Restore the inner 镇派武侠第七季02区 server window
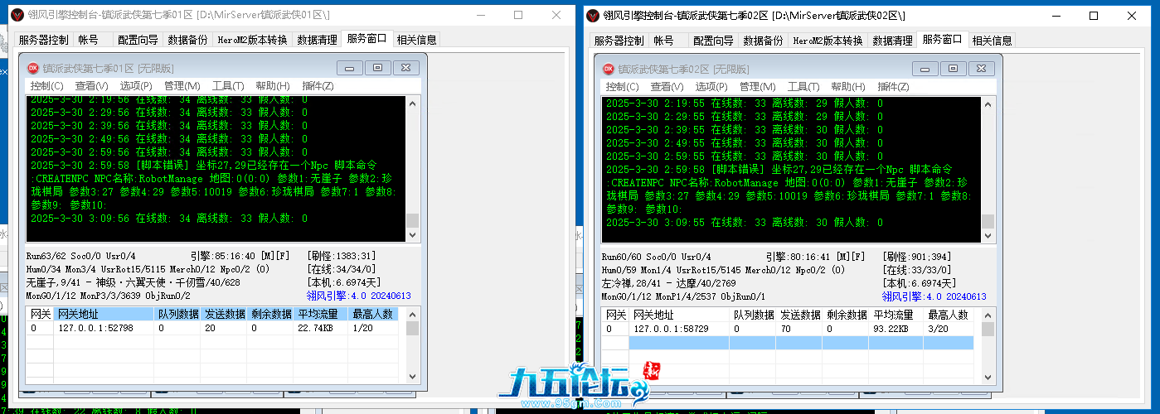The height and width of the screenshot is (414, 1160). click(954, 69)
